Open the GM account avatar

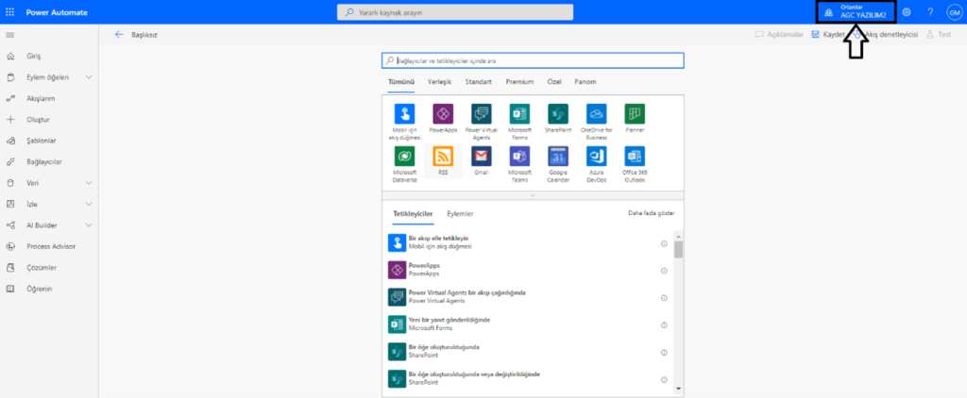[954, 12]
